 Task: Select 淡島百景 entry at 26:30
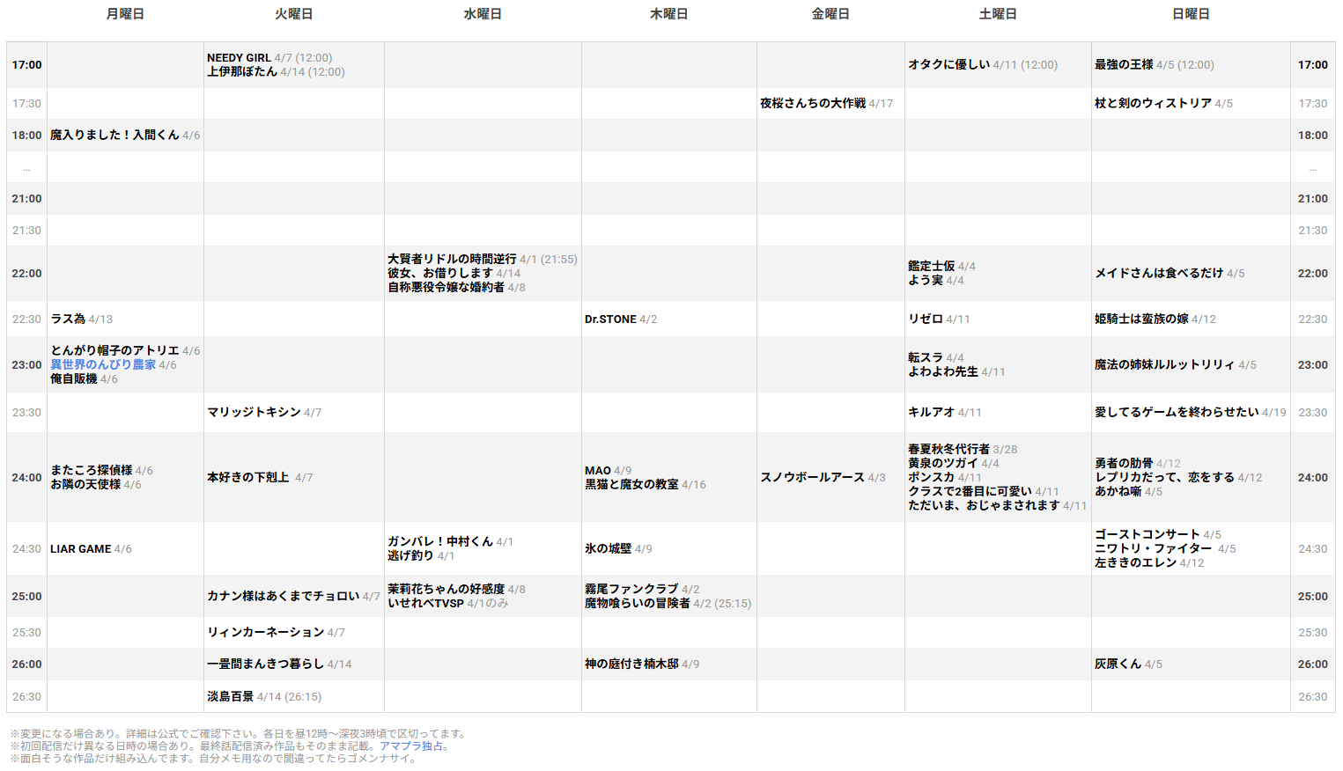[x=230, y=696]
